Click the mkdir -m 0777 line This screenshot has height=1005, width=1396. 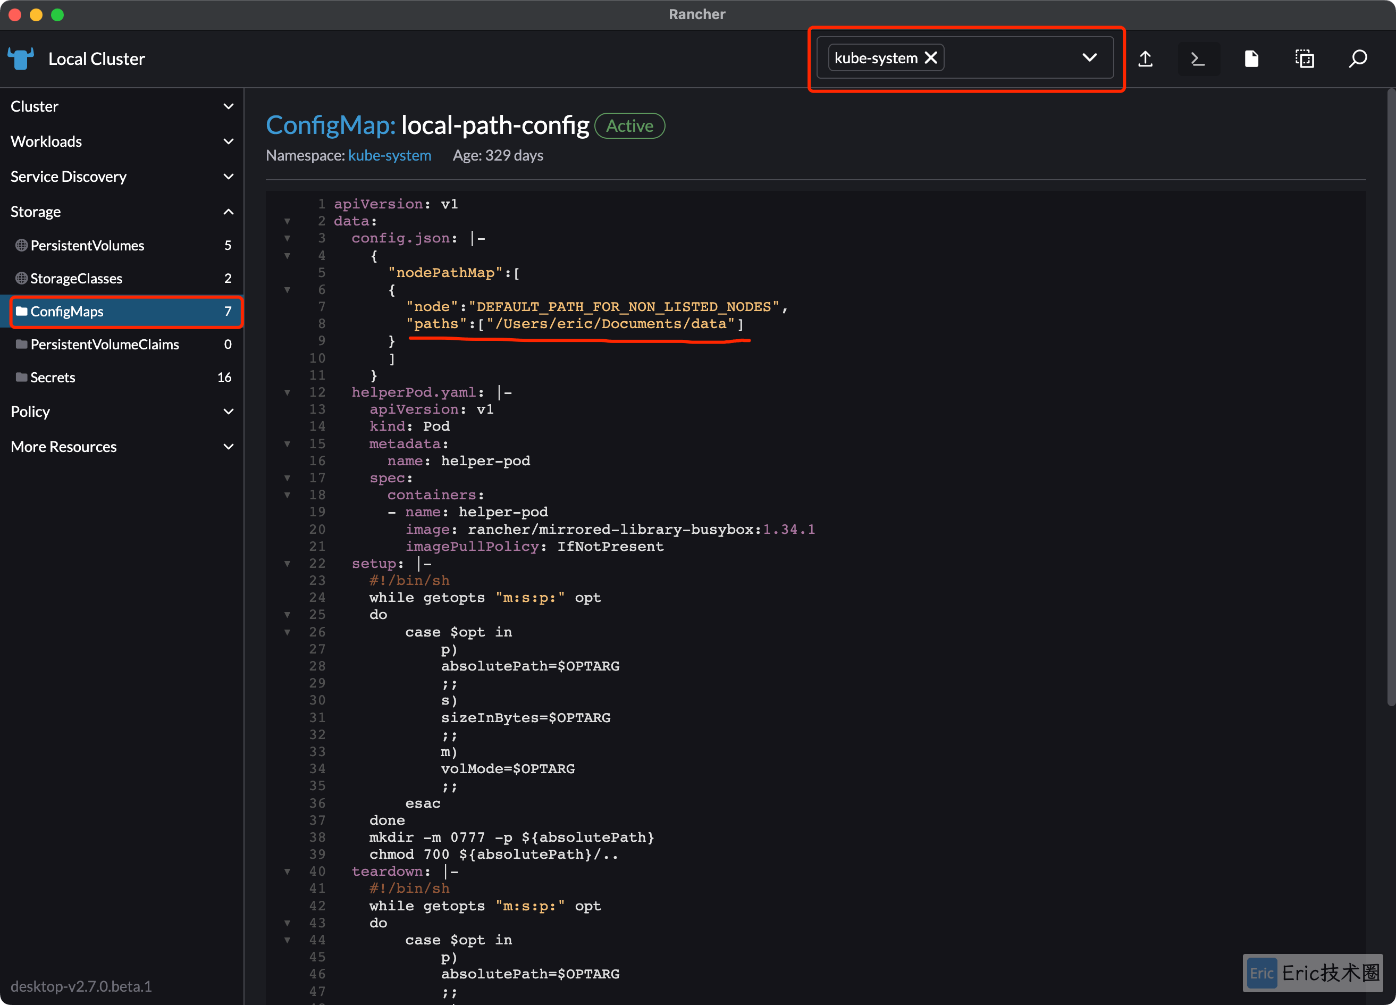click(x=511, y=837)
